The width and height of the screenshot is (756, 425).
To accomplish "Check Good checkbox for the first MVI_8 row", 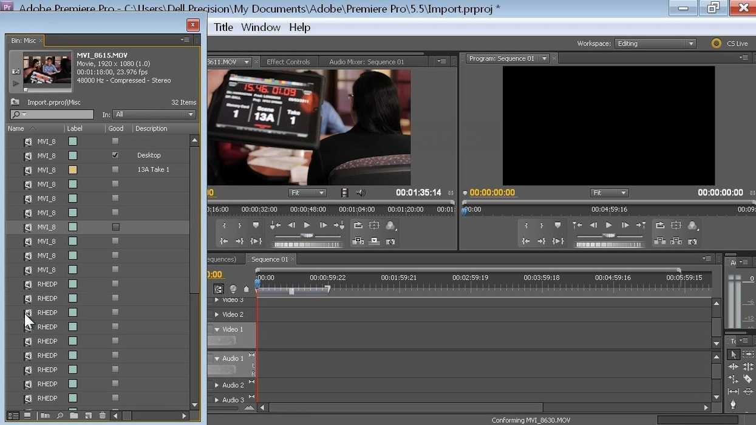I will pyautogui.click(x=115, y=141).
